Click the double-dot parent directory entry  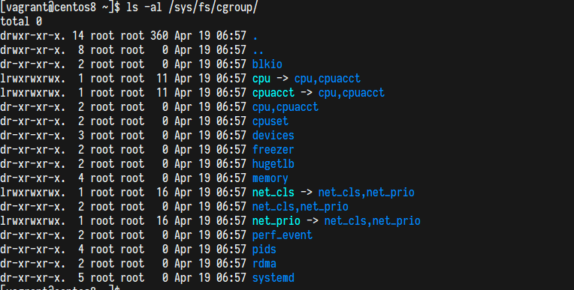258,50
